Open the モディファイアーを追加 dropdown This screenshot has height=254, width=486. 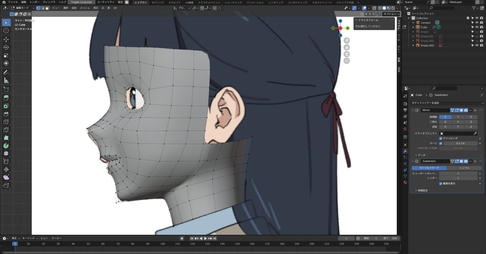pos(447,103)
